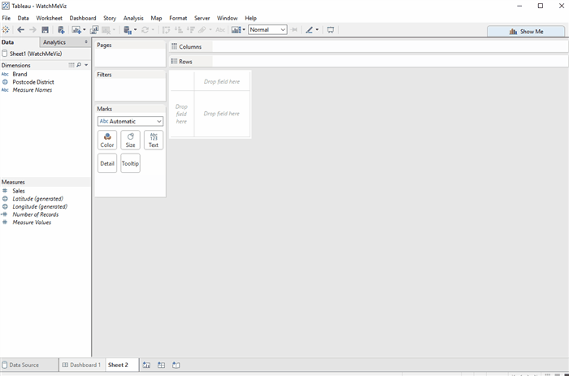Click the run update refresh icon
Viewport: 569px width, 376px height.
pyautogui.click(x=146, y=30)
